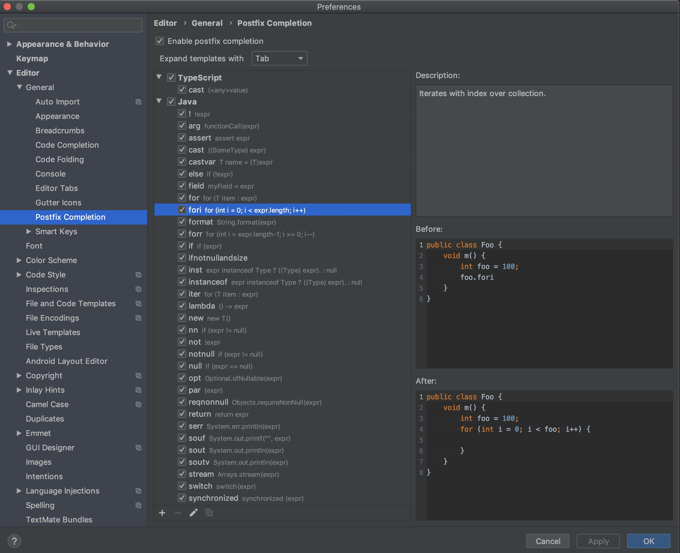Toggle Enable postfix completion checkbox

160,41
